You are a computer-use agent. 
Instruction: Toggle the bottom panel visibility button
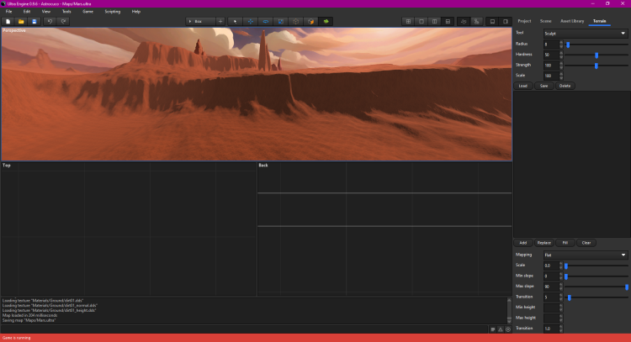click(492, 21)
